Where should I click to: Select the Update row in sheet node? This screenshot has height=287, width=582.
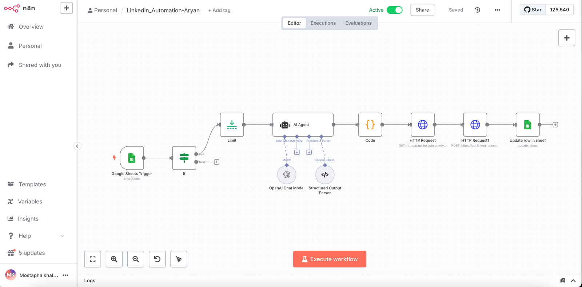coord(527,125)
